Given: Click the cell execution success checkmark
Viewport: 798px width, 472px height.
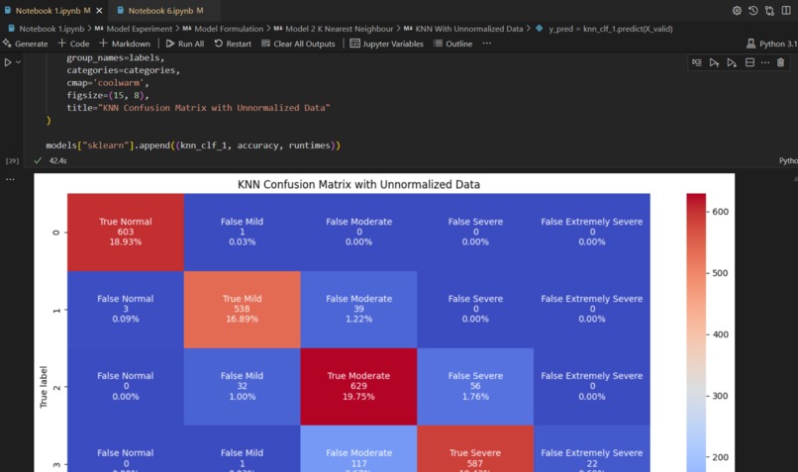Looking at the screenshot, I should pos(38,160).
